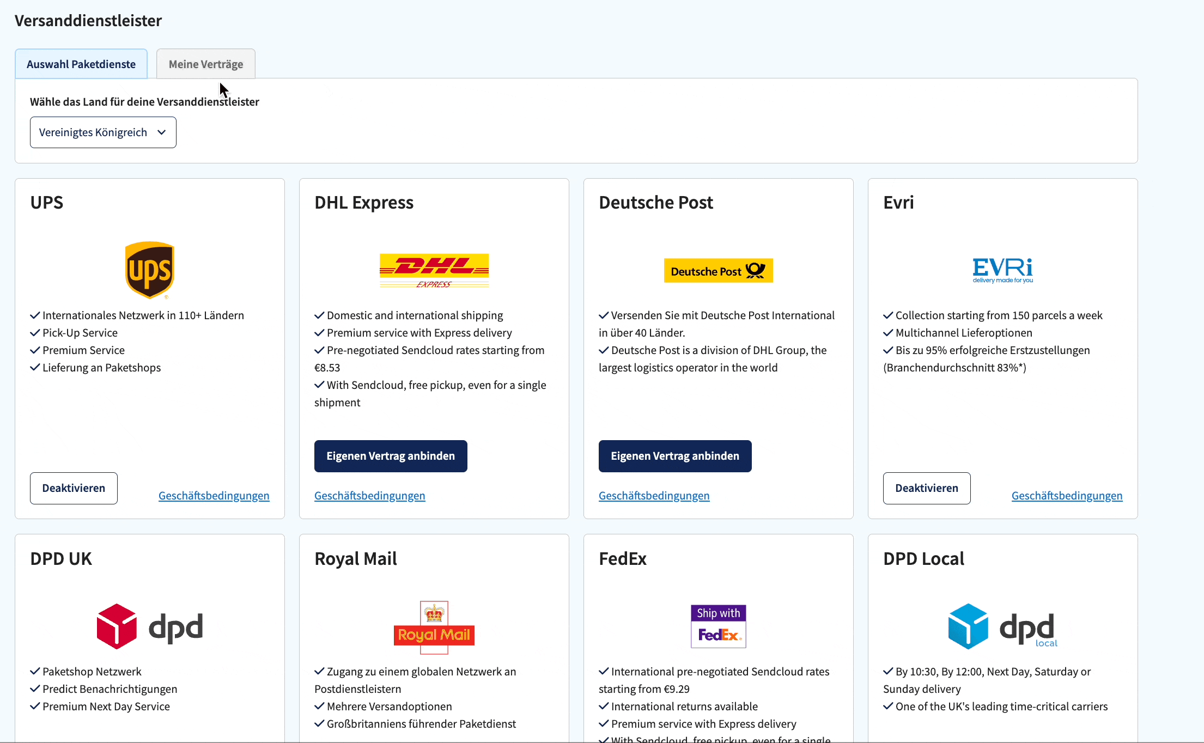This screenshot has height=743, width=1204.
Task: Click the DHL Express card title
Action: point(364,203)
